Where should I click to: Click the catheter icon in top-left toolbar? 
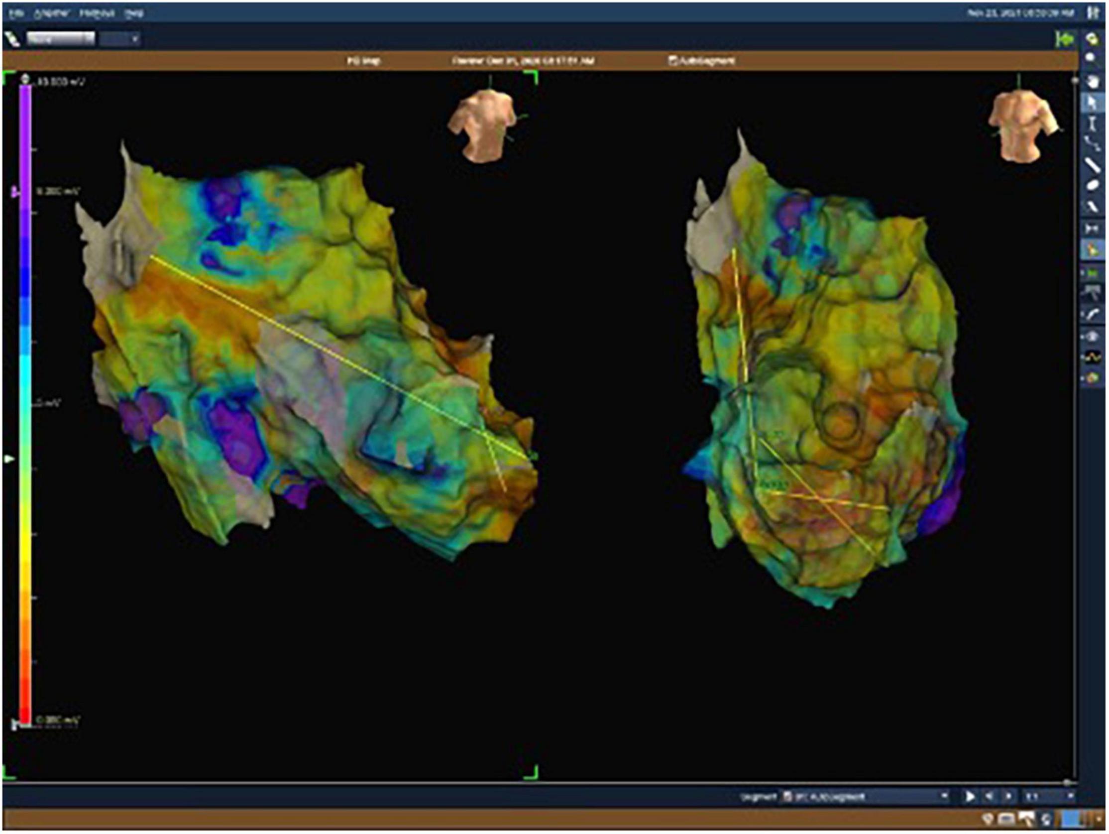[x=13, y=39]
